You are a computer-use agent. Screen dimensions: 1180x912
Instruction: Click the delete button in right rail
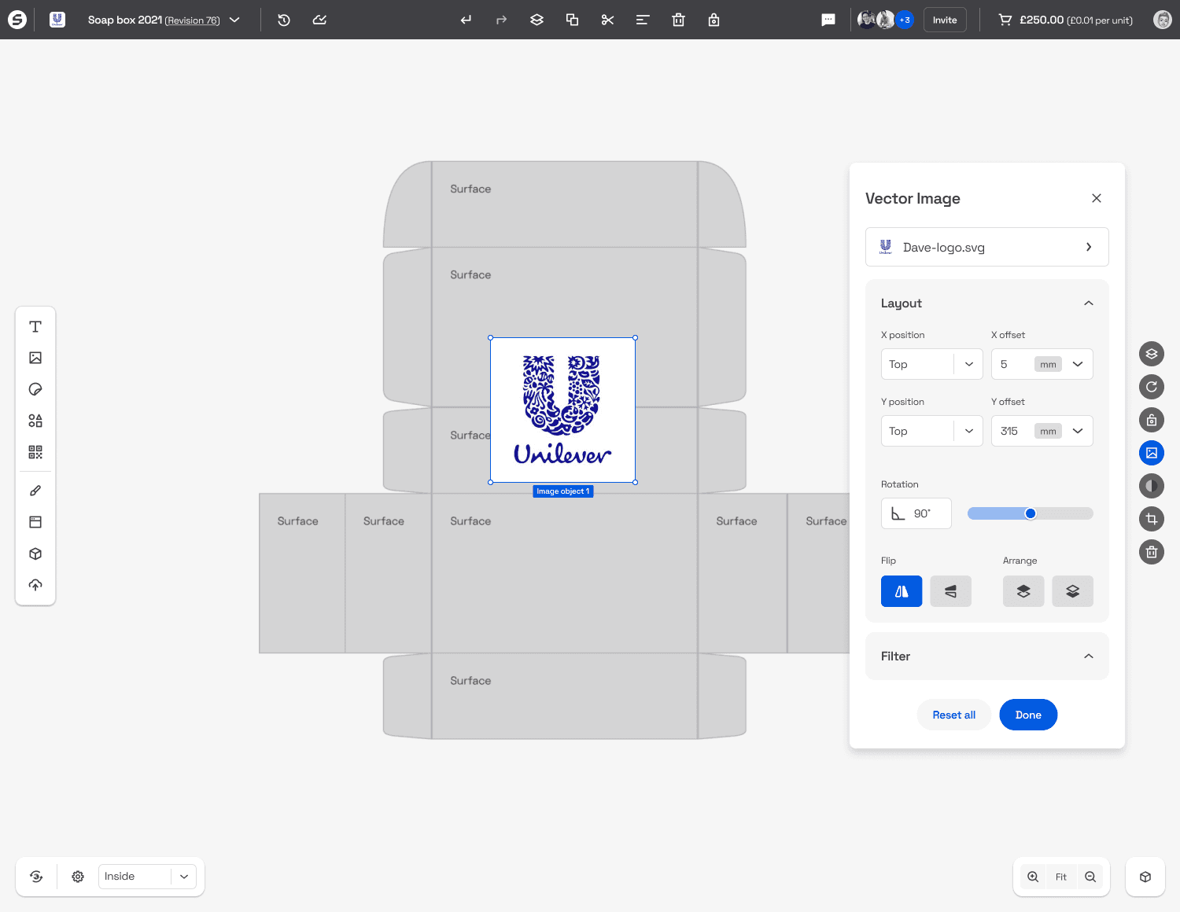1152,552
